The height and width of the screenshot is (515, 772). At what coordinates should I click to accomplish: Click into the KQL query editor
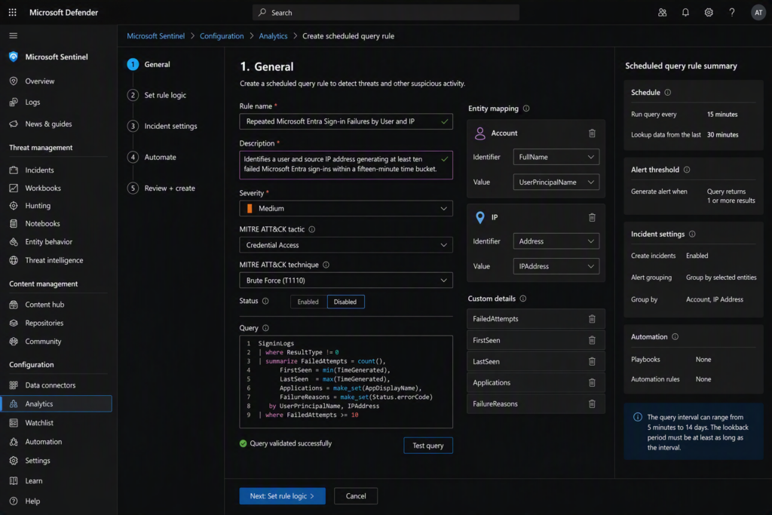click(x=345, y=382)
